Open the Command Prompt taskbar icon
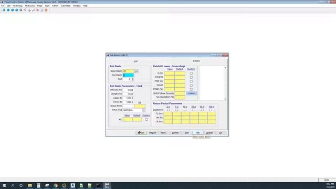Viewport: 336px width, 189px height. click(x=98, y=185)
